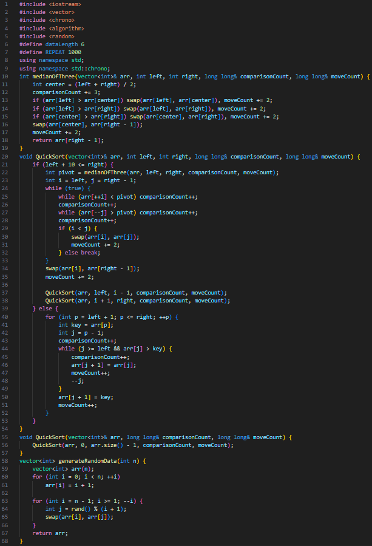
Task: Click the '#include <random>' line
Action: tap(47, 36)
